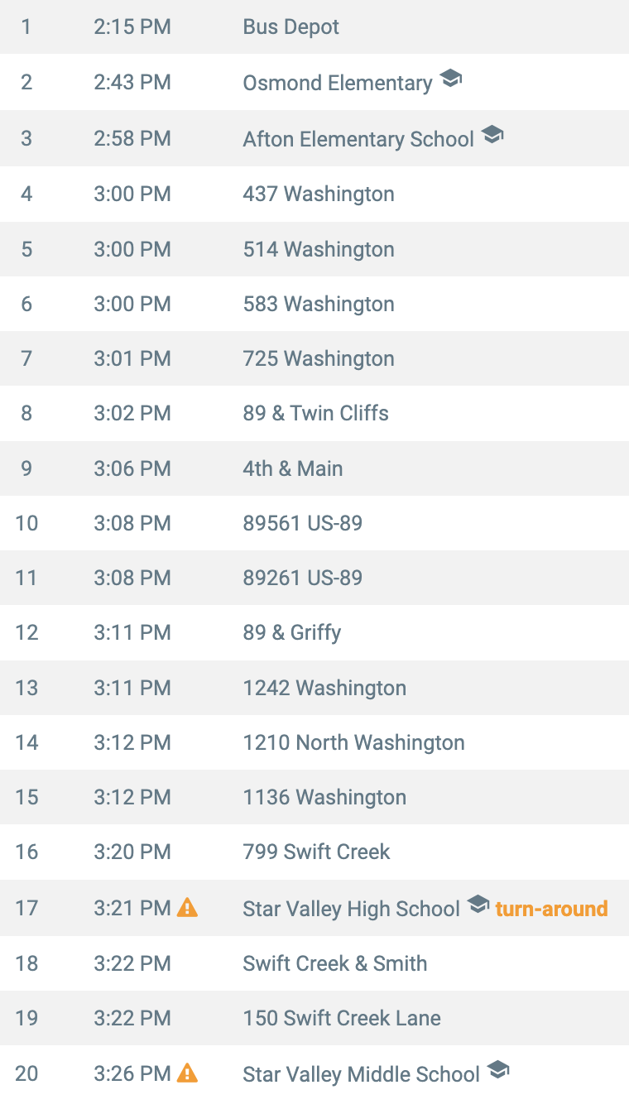Click the 2:43 PM arrival time
The width and height of the screenshot is (629, 1109).
click(132, 83)
